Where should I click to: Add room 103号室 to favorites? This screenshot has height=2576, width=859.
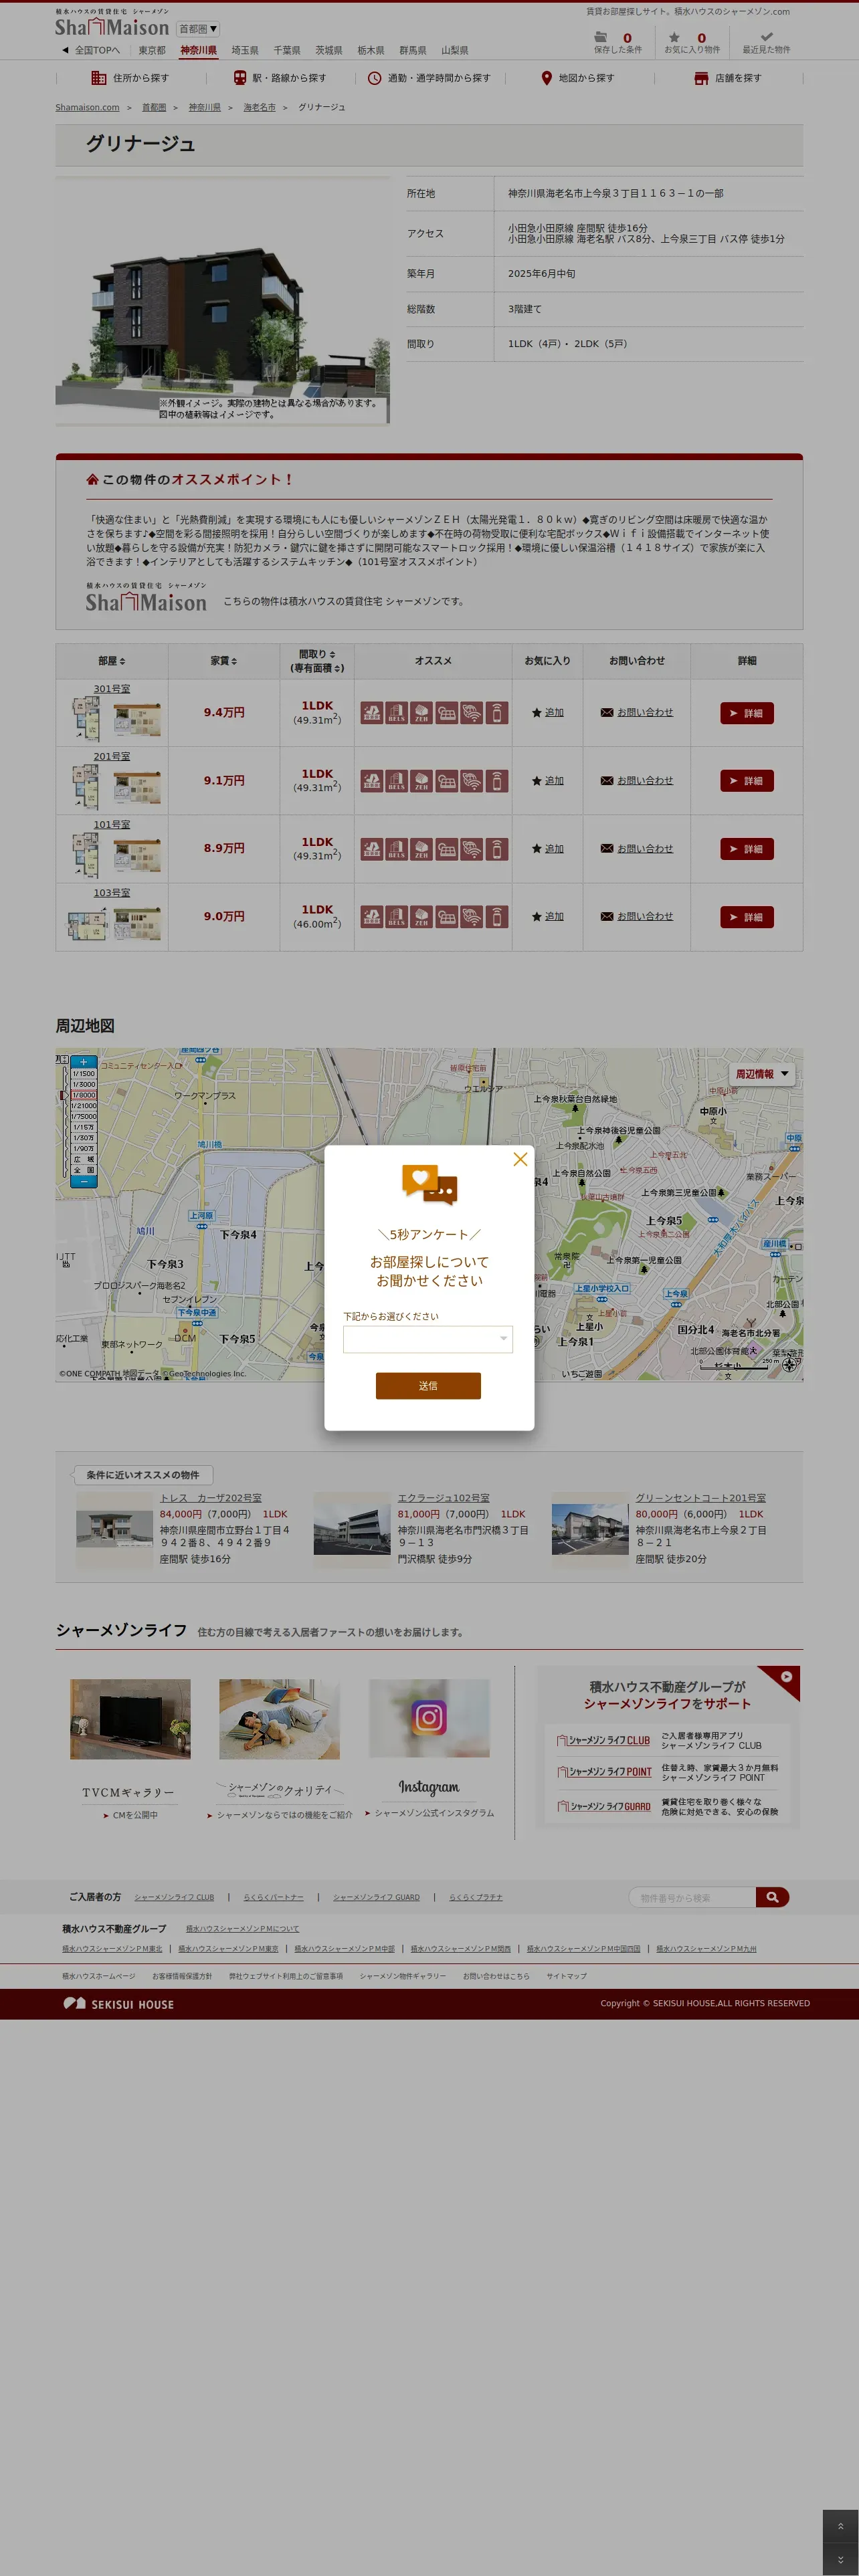click(547, 917)
